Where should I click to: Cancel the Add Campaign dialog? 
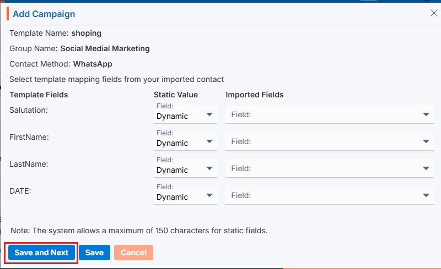coord(133,252)
